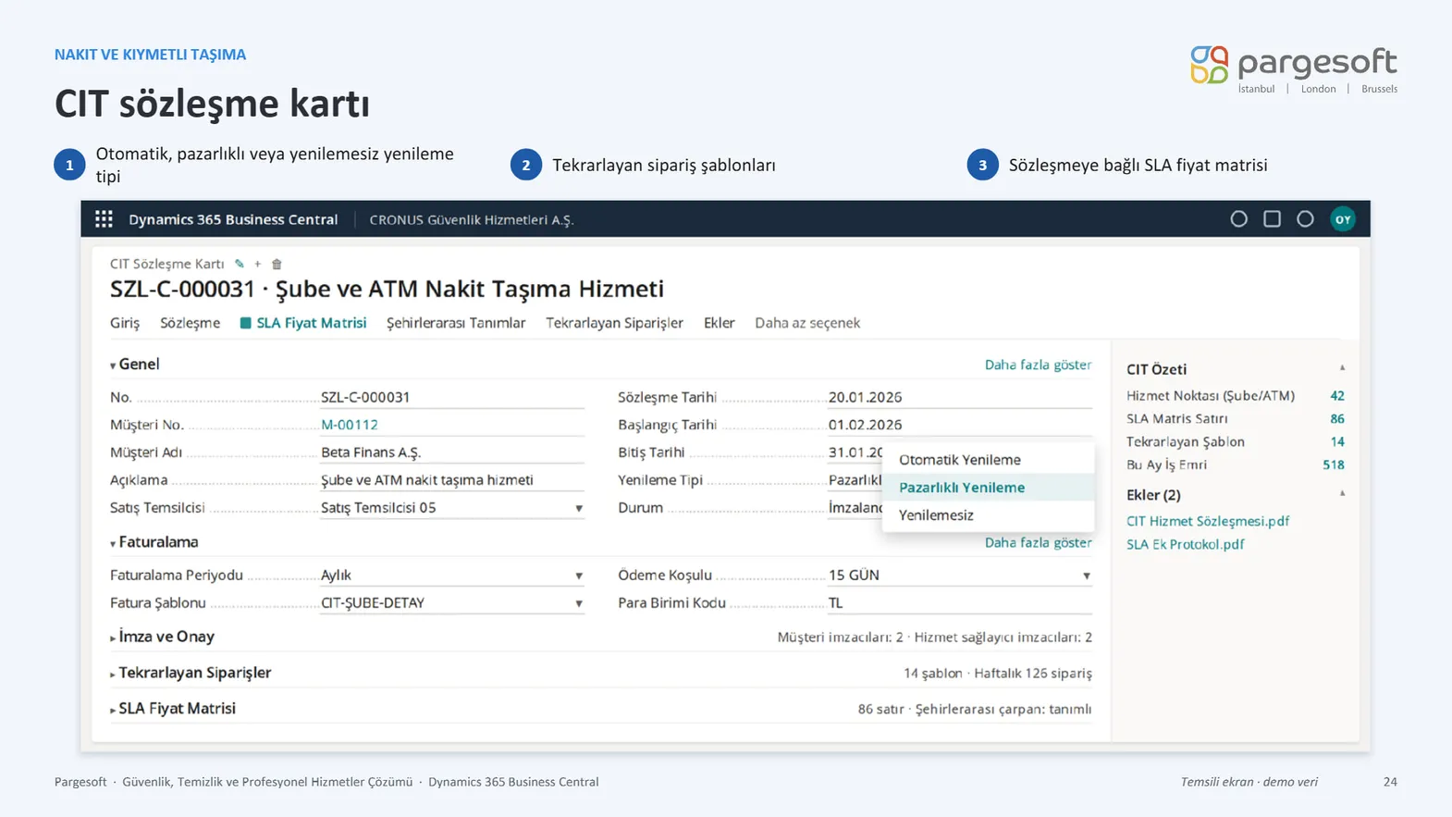Choose Pazarlıklı Yenileme option
1452x817 pixels.
988,488
